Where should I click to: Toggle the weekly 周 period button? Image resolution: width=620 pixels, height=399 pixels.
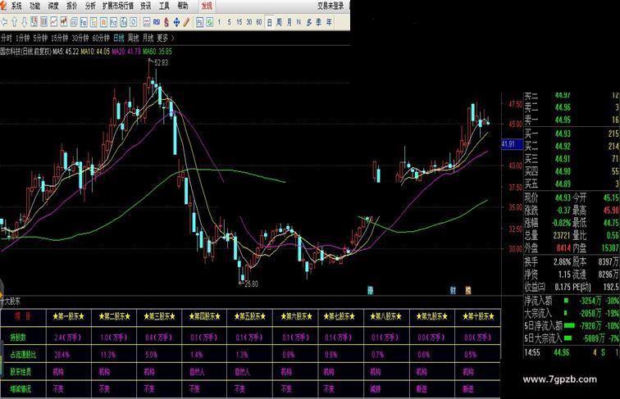pyautogui.click(x=279, y=22)
